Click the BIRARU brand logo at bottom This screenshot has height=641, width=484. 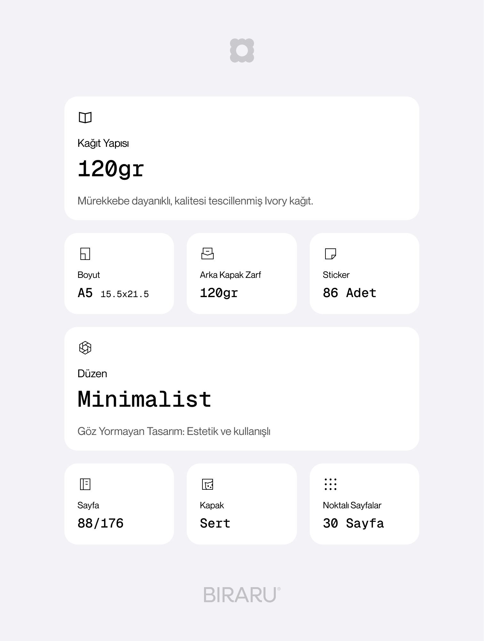242,595
